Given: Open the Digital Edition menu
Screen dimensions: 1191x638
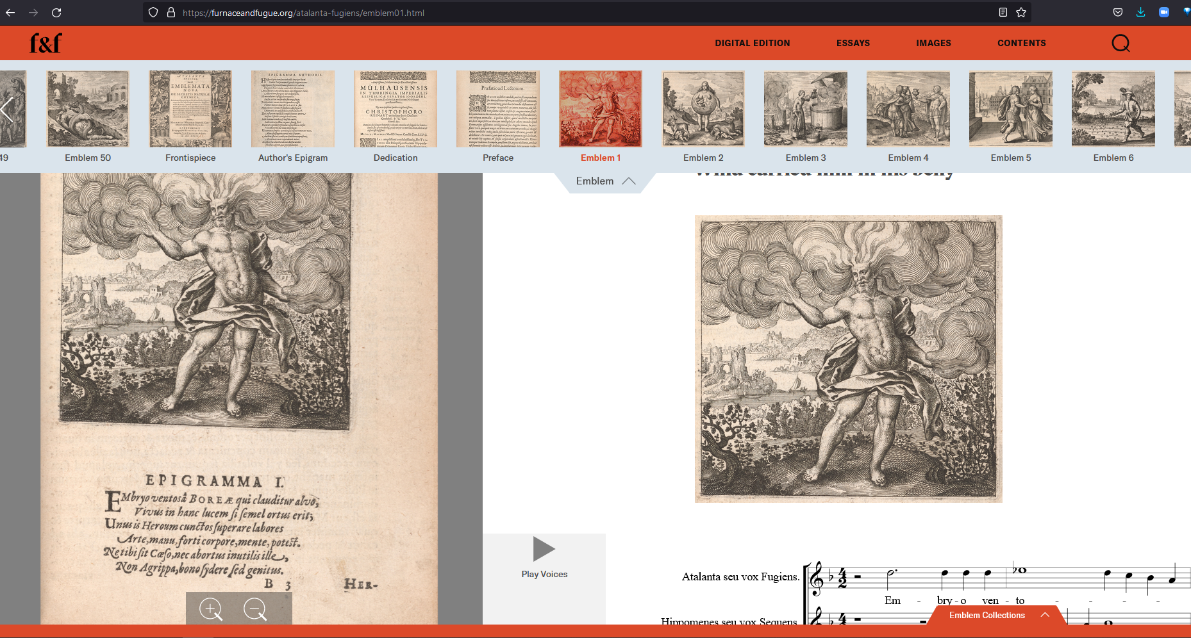Looking at the screenshot, I should pyautogui.click(x=753, y=43).
